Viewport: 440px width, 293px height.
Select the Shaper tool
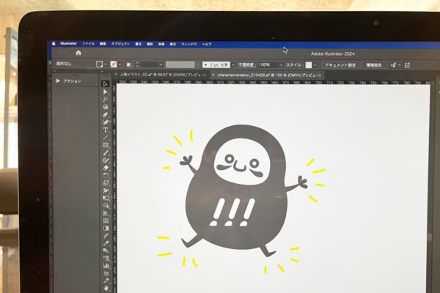(x=106, y=160)
